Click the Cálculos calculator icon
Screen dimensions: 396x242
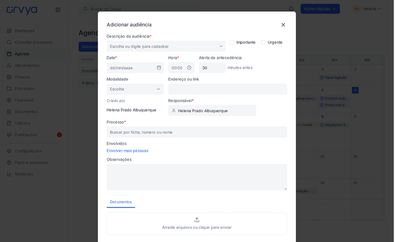coord(9,123)
